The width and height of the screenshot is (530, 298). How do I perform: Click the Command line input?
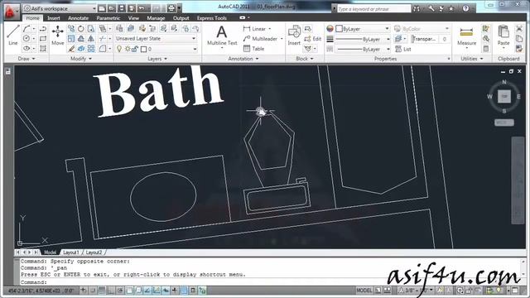pos(271,281)
